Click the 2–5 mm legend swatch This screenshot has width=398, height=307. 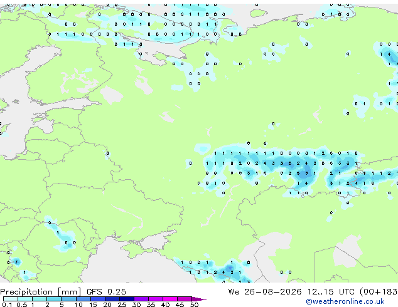[x=54, y=299]
